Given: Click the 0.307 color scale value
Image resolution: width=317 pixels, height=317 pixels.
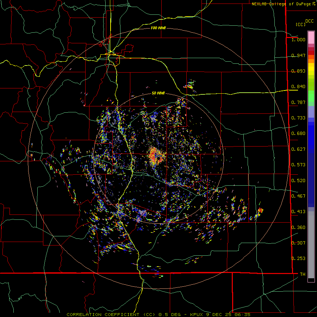Looking at the screenshot, I should pyautogui.click(x=298, y=243).
